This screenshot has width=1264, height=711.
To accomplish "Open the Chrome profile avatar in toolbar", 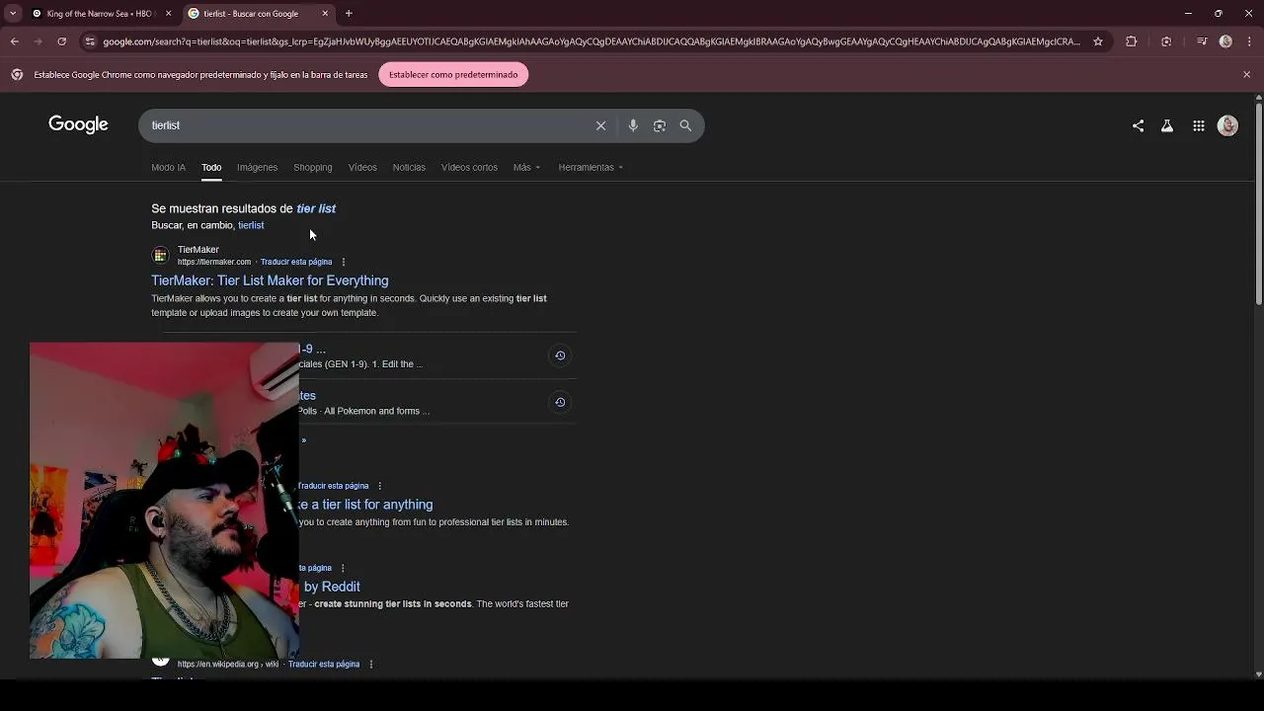I will coord(1225,41).
